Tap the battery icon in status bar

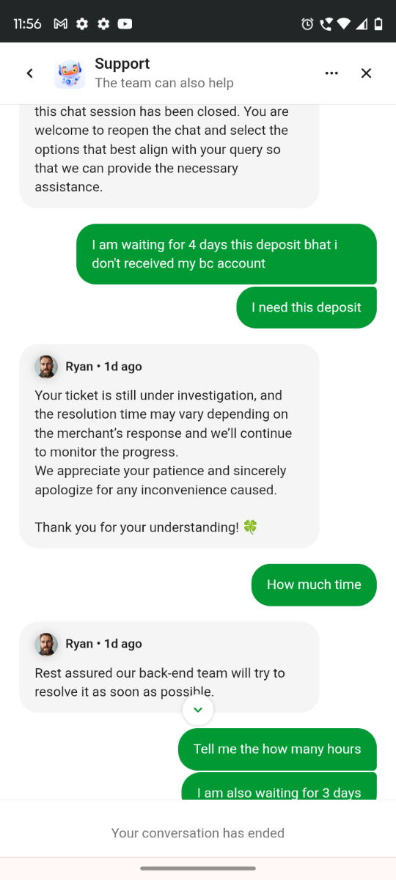[x=378, y=24]
